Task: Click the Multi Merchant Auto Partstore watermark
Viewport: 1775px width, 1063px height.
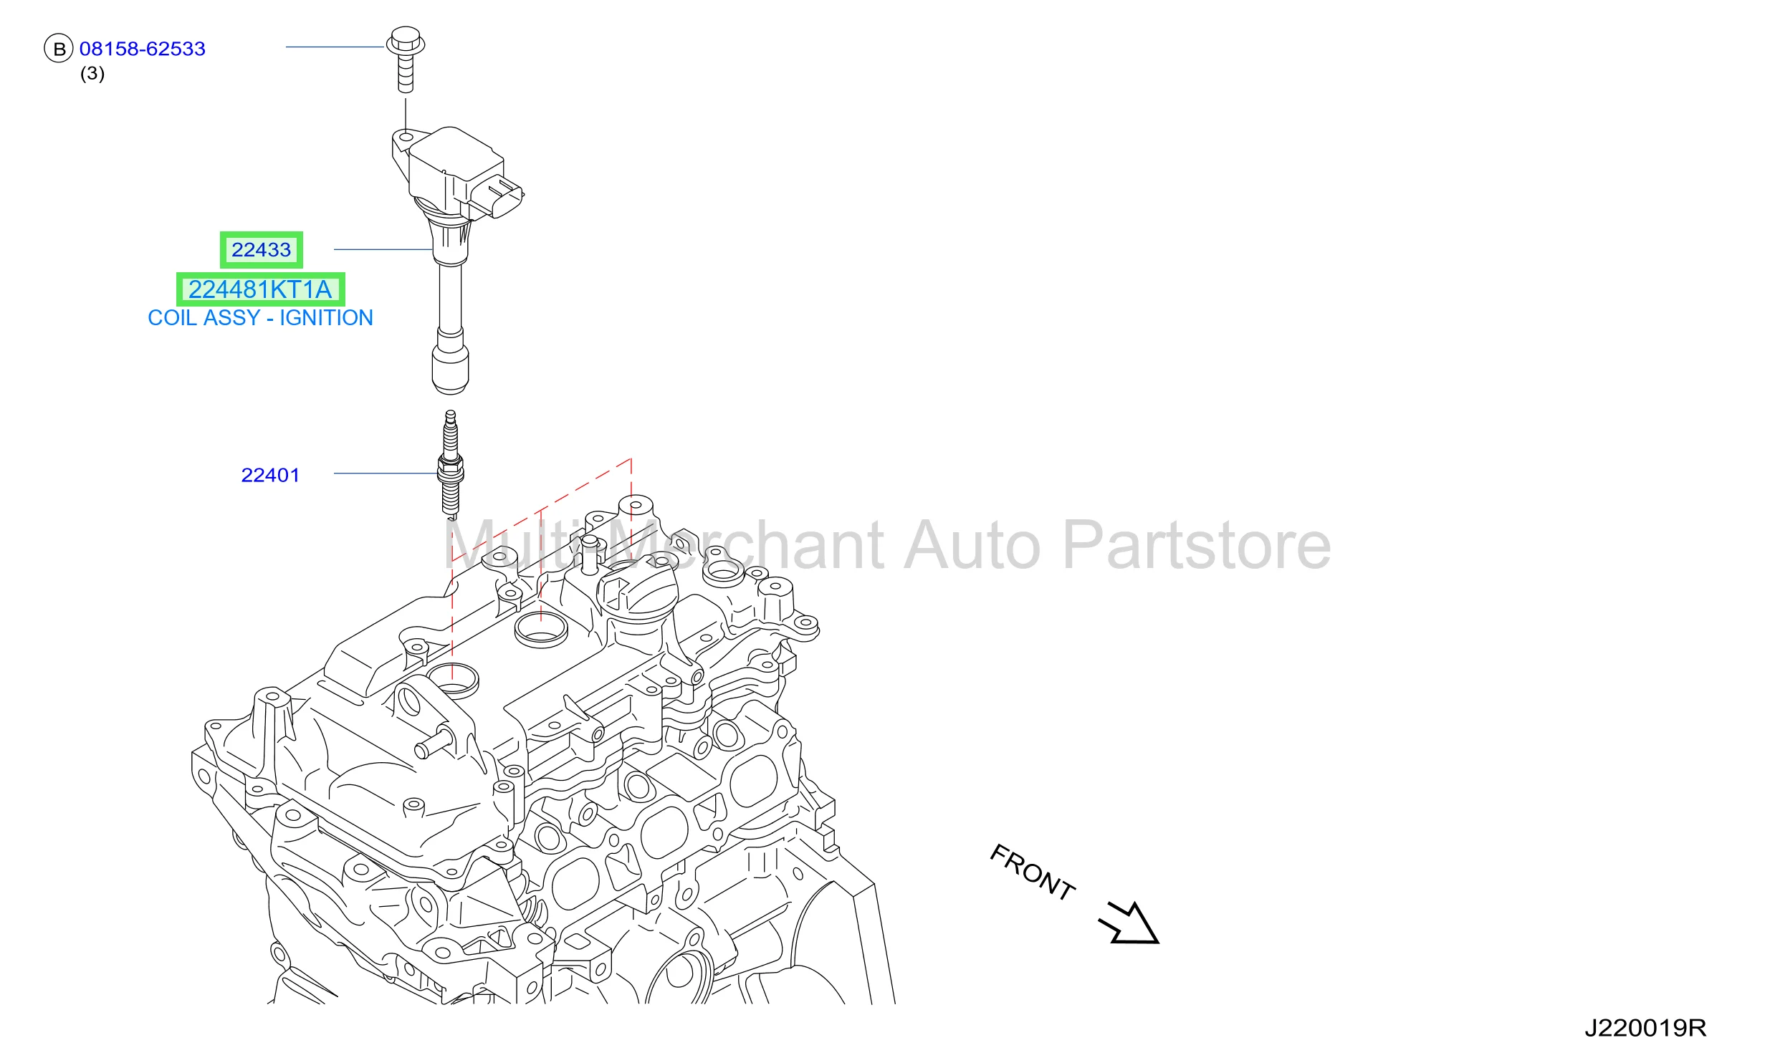Action: coord(888,546)
